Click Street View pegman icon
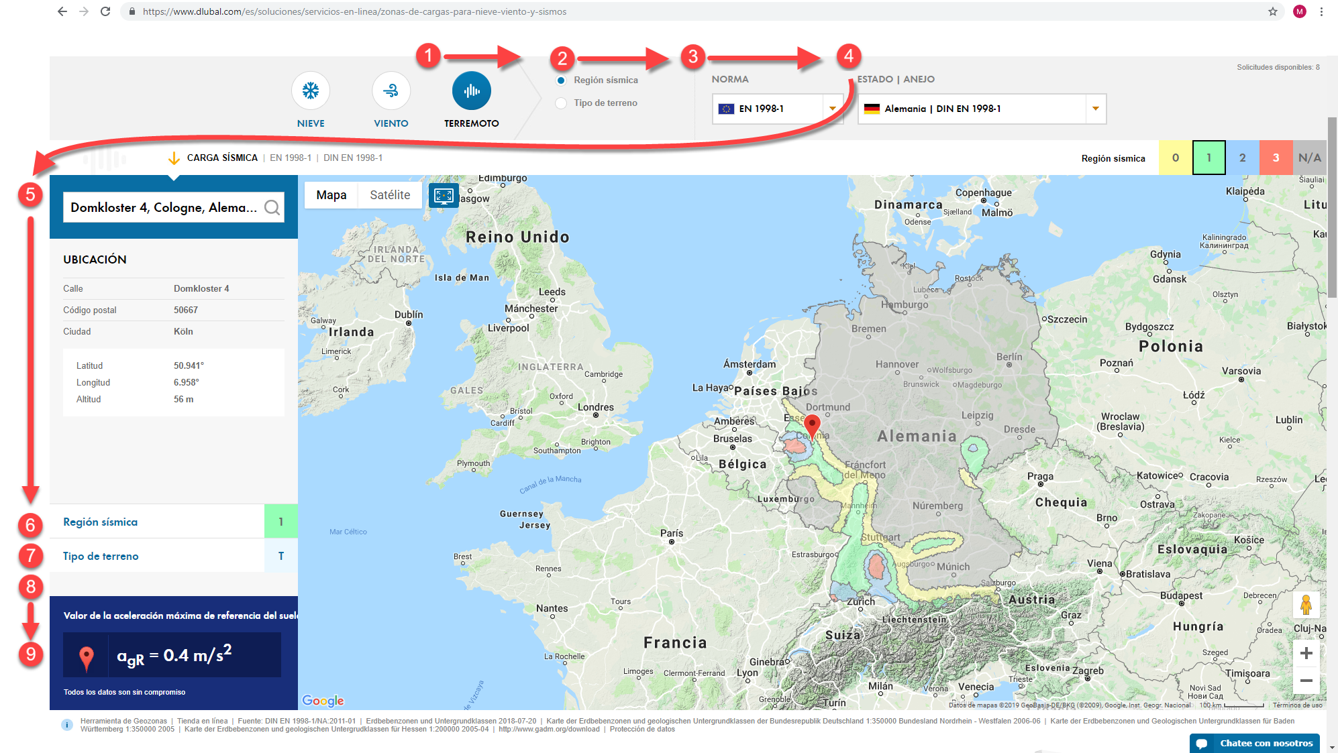 [1306, 605]
